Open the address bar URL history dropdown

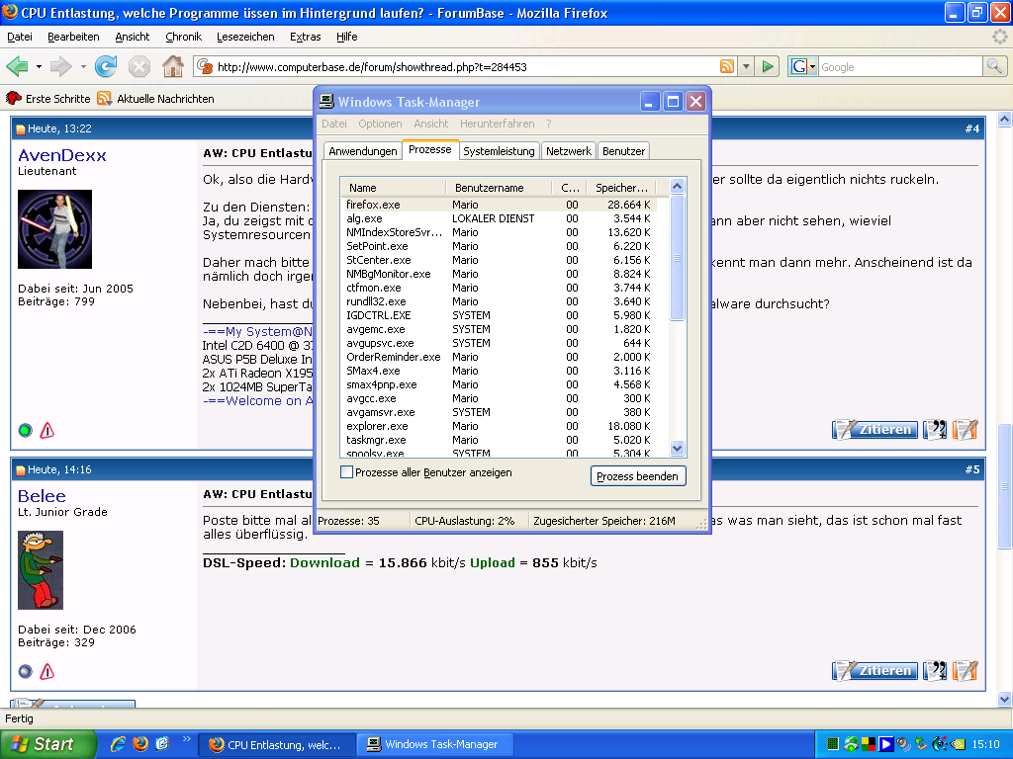click(746, 66)
